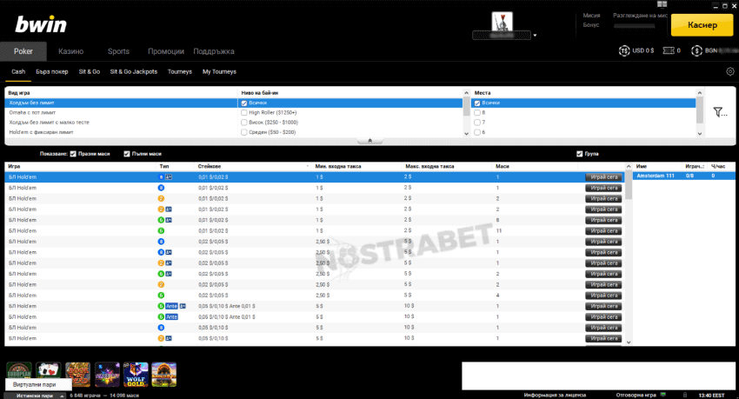Screen dimensions: 739x399
Task: Select the Amsterdam 111 table row
Action: [x=683, y=176]
